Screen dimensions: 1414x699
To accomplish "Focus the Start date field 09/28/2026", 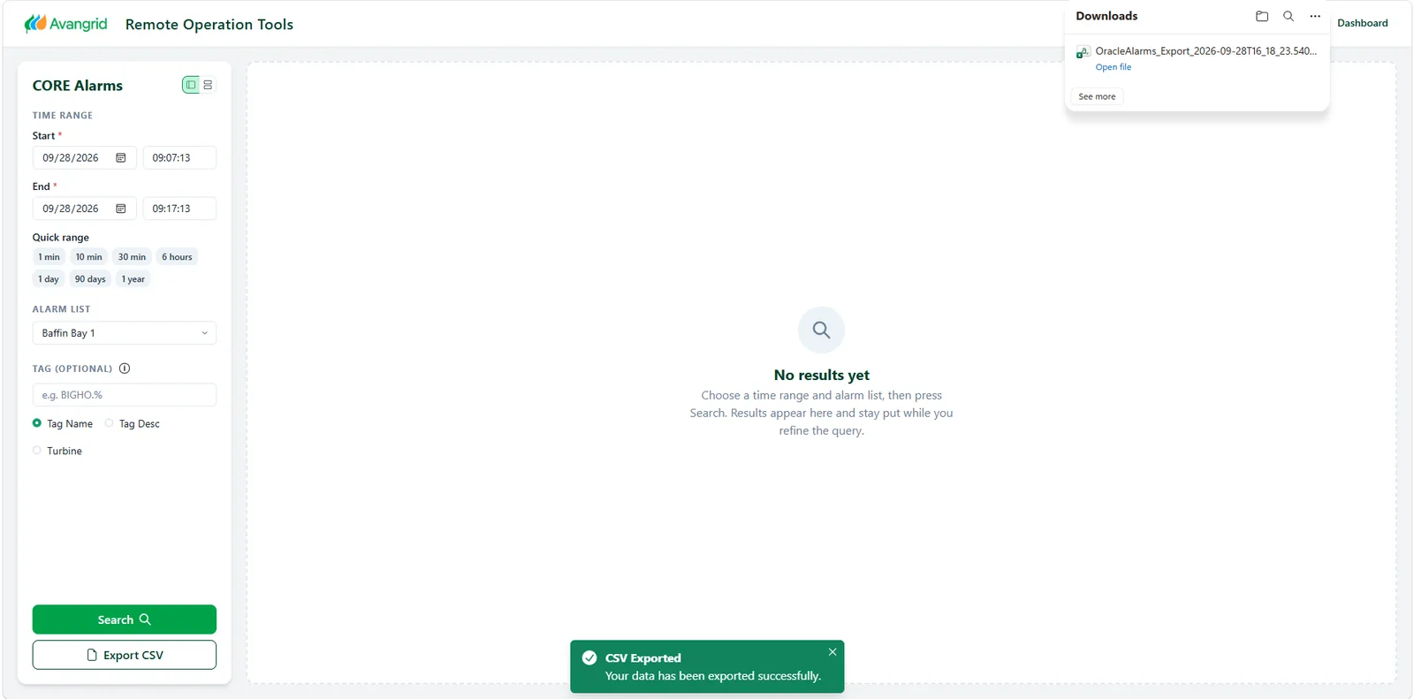I will (85, 158).
